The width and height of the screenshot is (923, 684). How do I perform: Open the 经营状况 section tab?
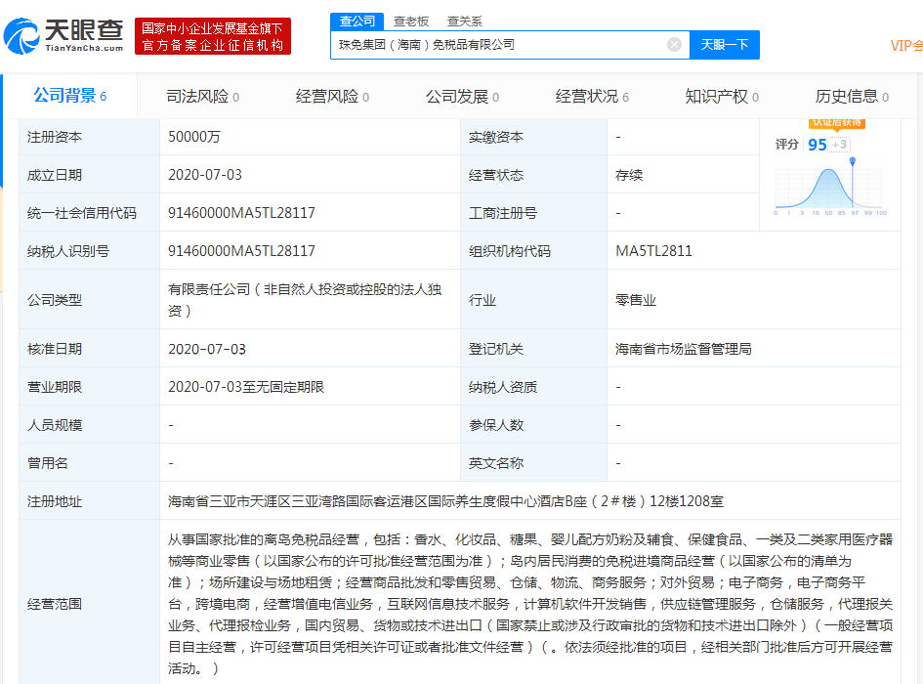(592, 97)
